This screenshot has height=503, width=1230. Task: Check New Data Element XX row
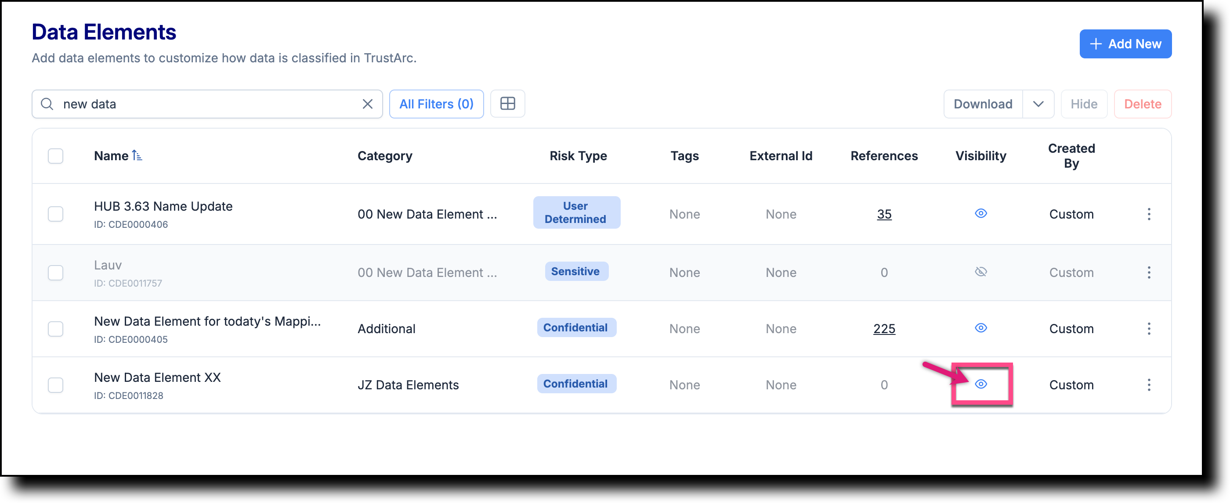[x=55, y=384]
